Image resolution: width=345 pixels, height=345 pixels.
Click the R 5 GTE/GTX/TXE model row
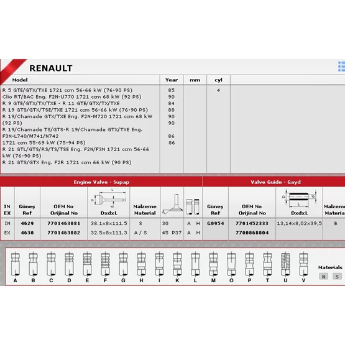(x=67, y=90)
